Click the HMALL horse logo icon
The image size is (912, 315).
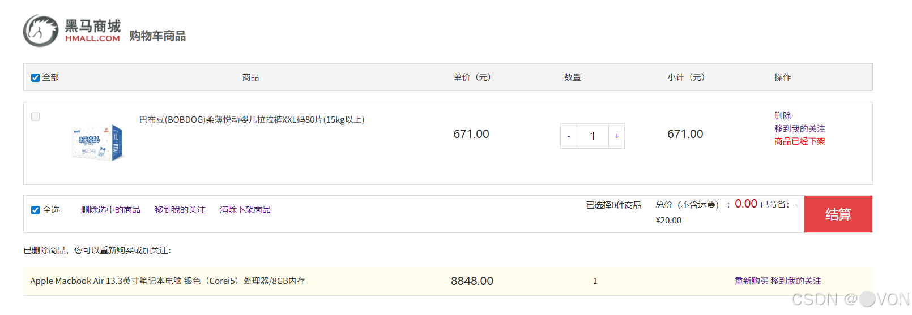coord(41,31)
